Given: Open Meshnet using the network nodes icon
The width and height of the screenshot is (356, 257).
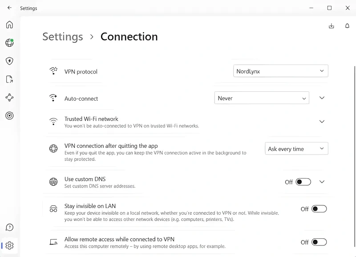Looking at the screenshot, I should point(9,98).
